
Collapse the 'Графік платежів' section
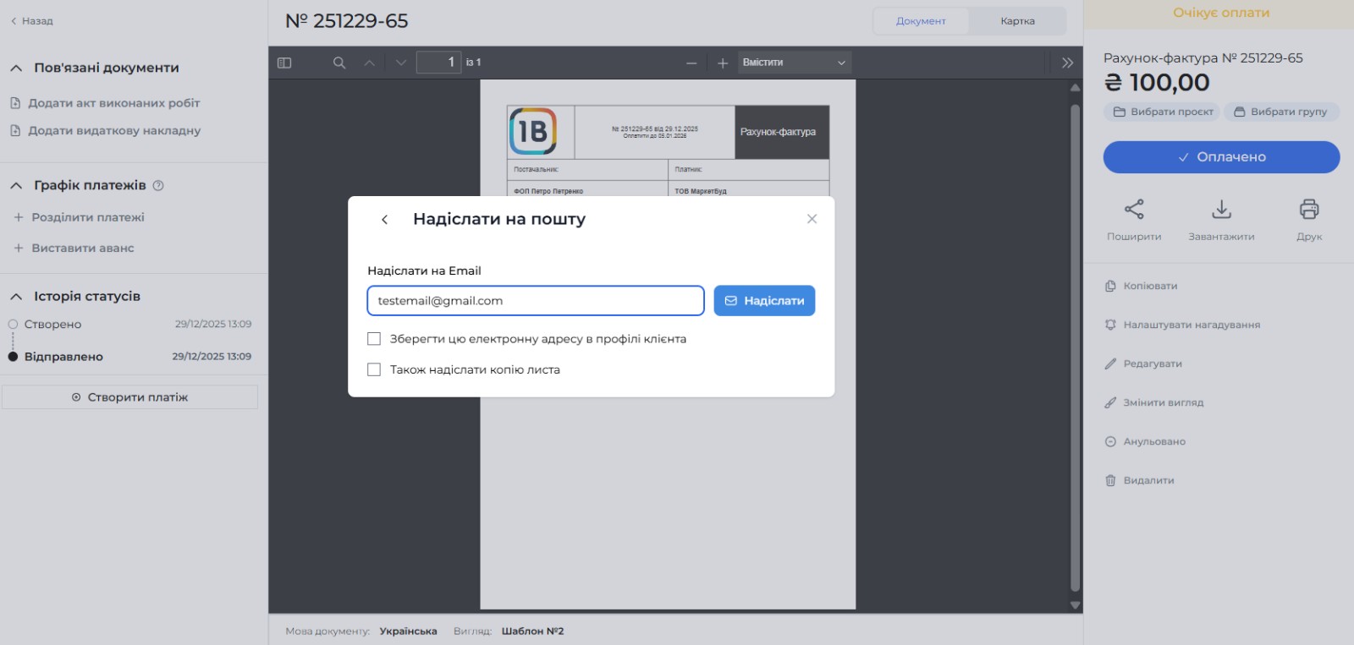[x=16, y=185]
